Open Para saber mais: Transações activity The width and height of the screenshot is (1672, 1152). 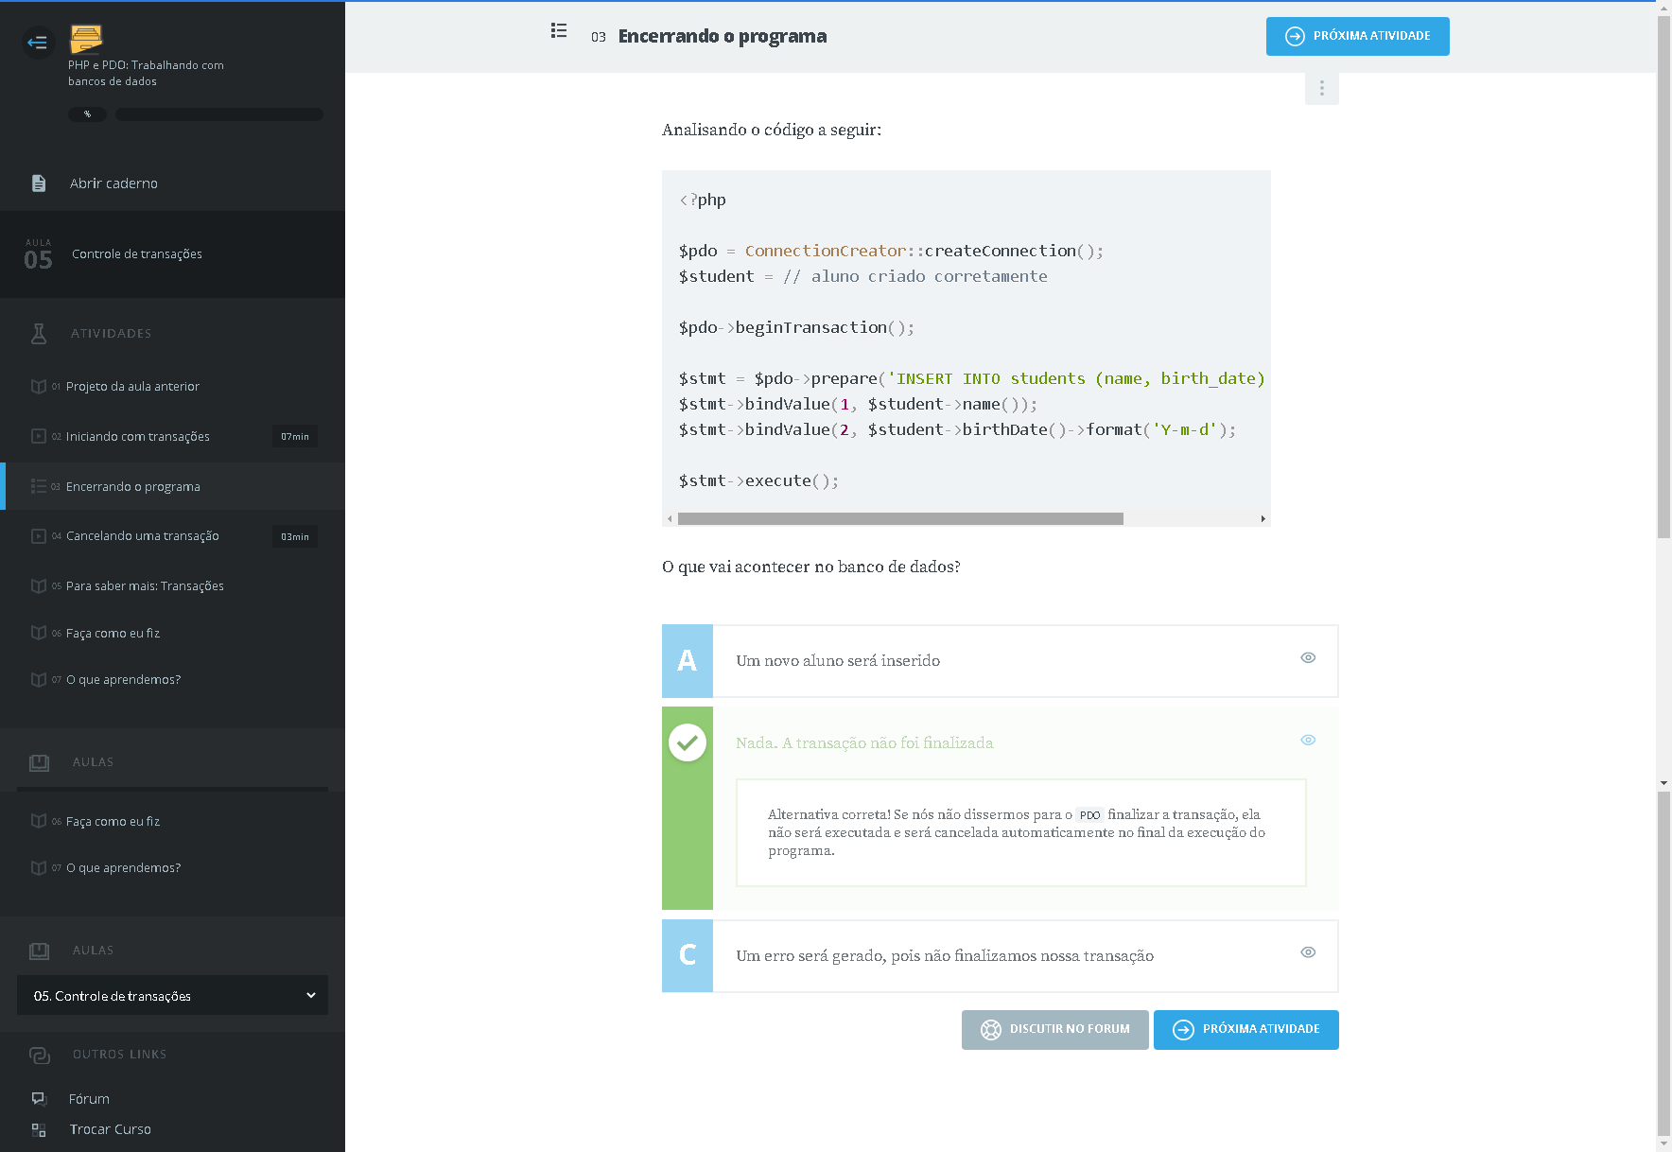(145, 586)
